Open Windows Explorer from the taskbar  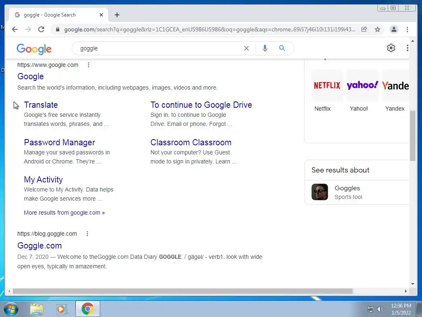tap(37, 309)
